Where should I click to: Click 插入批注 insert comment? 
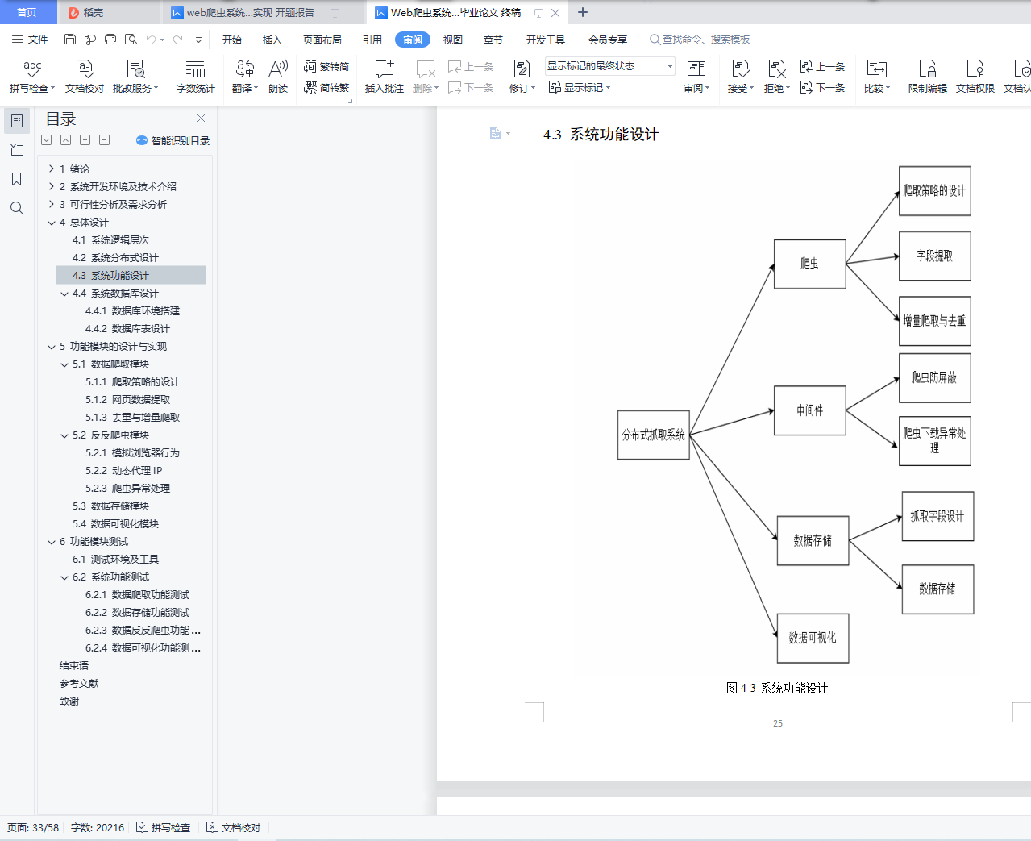[x=385, y=77]
